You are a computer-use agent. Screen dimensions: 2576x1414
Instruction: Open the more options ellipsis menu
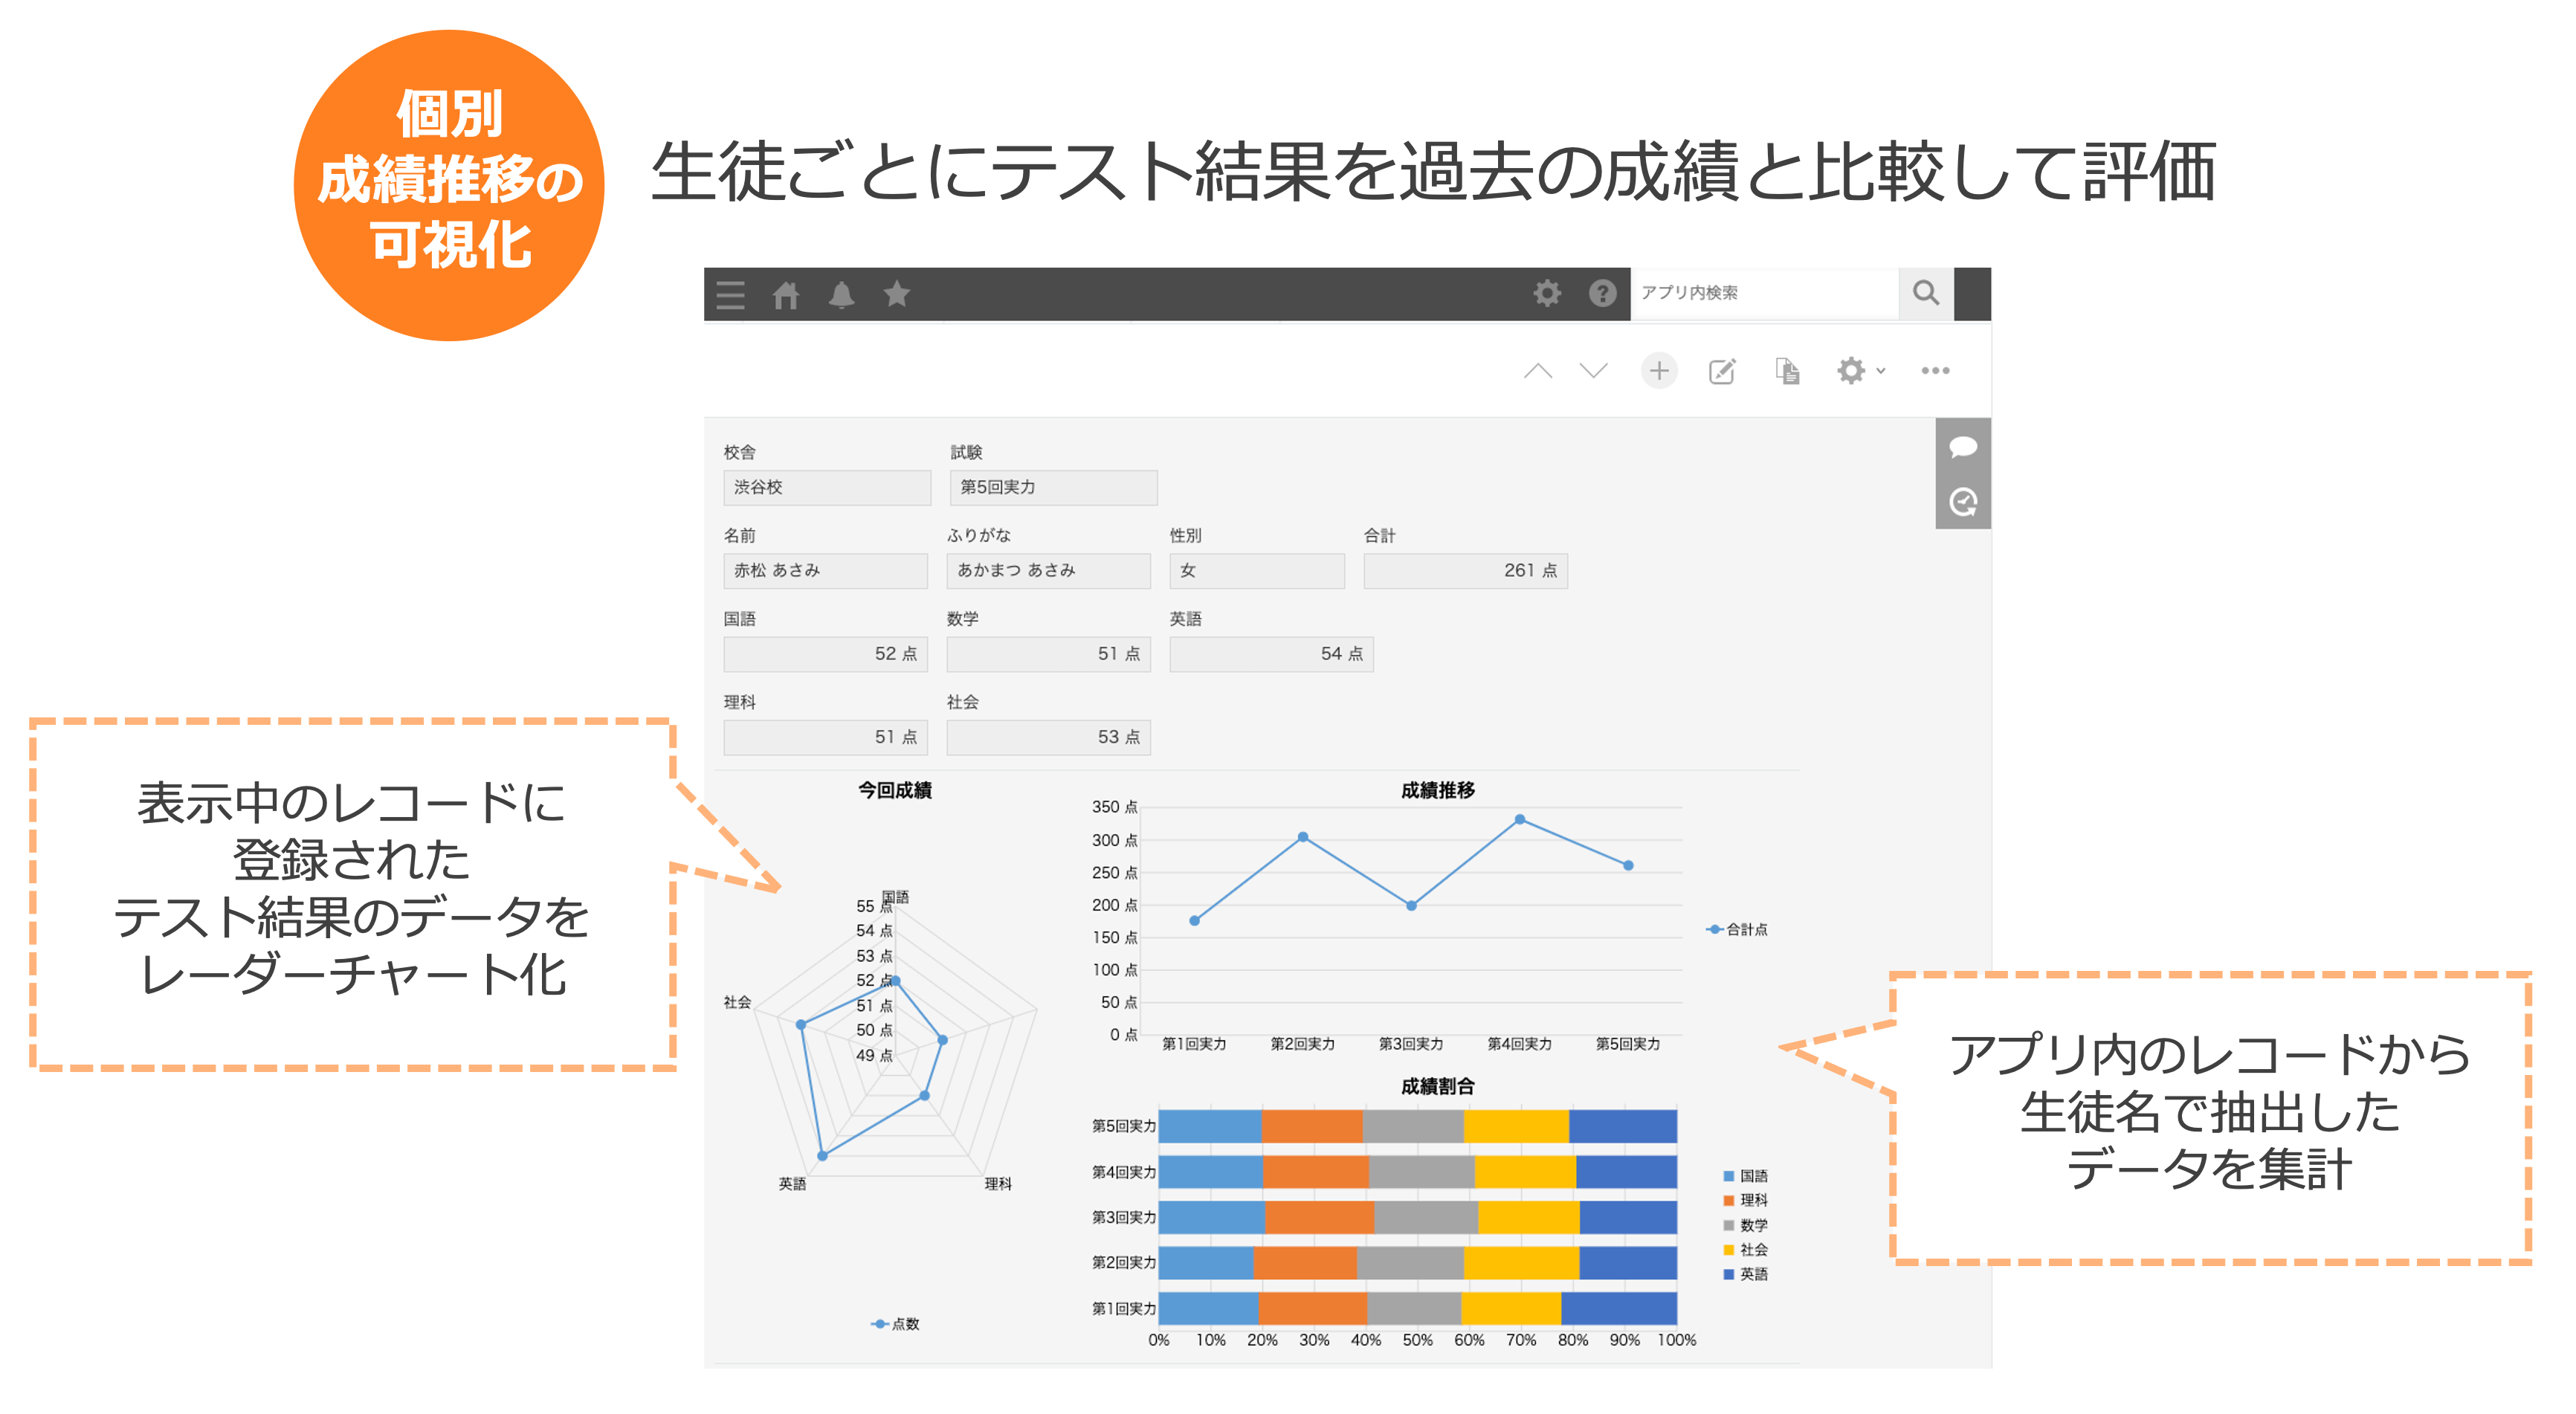[1935, 371]
